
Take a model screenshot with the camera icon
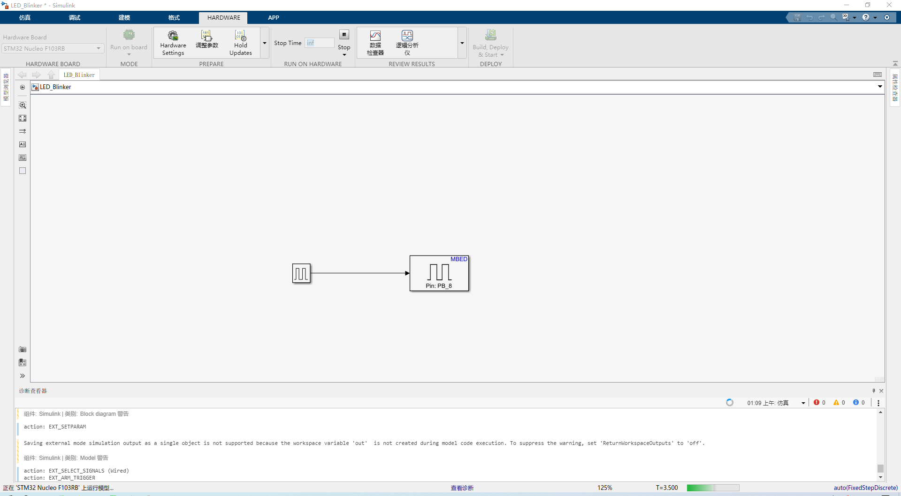[x=22, y=349]
